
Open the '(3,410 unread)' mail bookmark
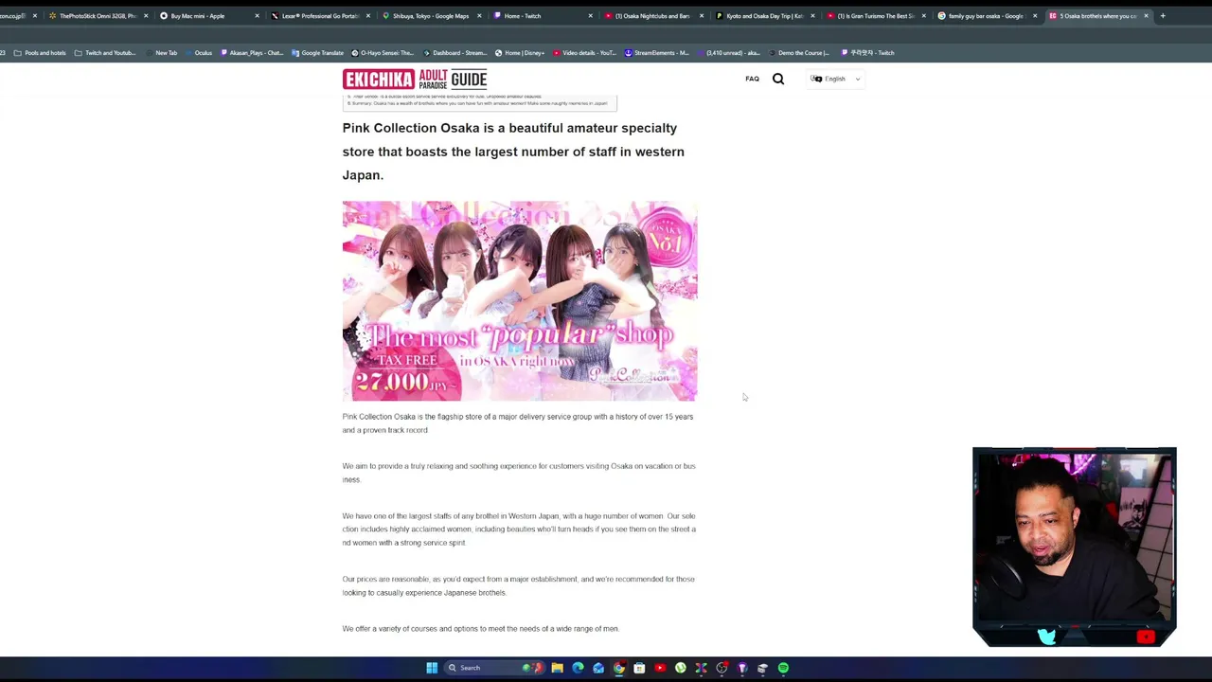pyautogui.click(x=728, y=53)
